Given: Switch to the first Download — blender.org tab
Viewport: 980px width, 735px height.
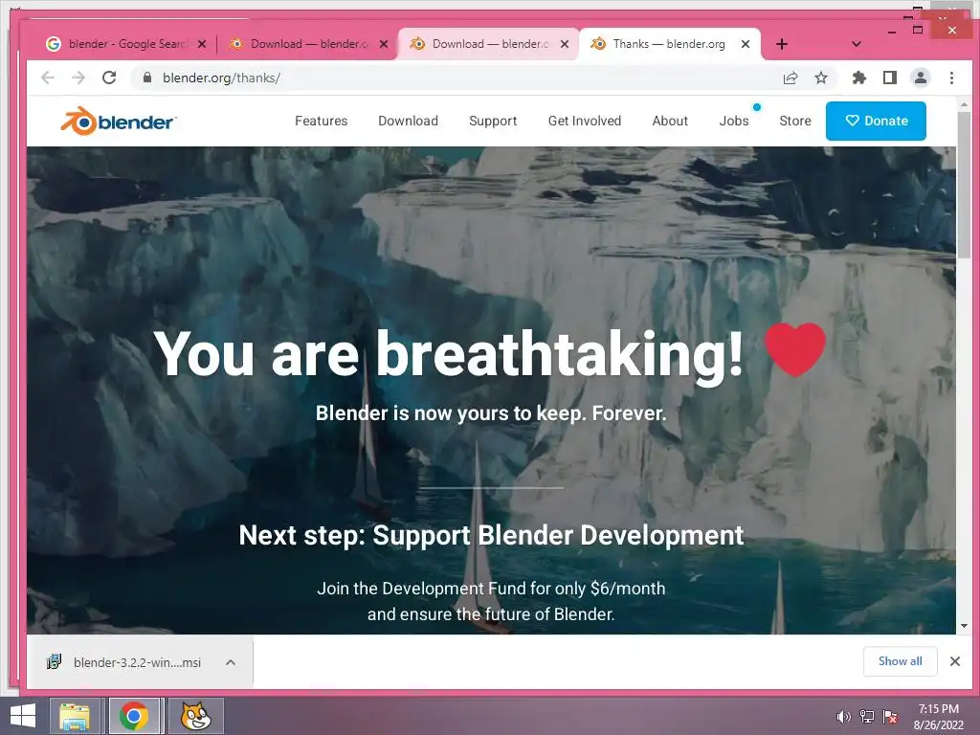Looking at the screenshot, I should pyautogui.click(x=306, y=44).
